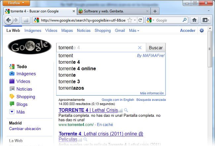Click the clapperboard icon beside Vídeos
The height and width of the screenshot is (146, 215).
point(12,81)
